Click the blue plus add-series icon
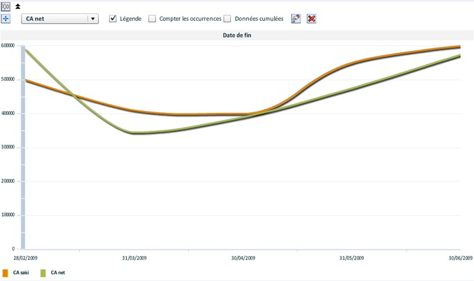The image size is (474, 281). (x=6, y=18)
